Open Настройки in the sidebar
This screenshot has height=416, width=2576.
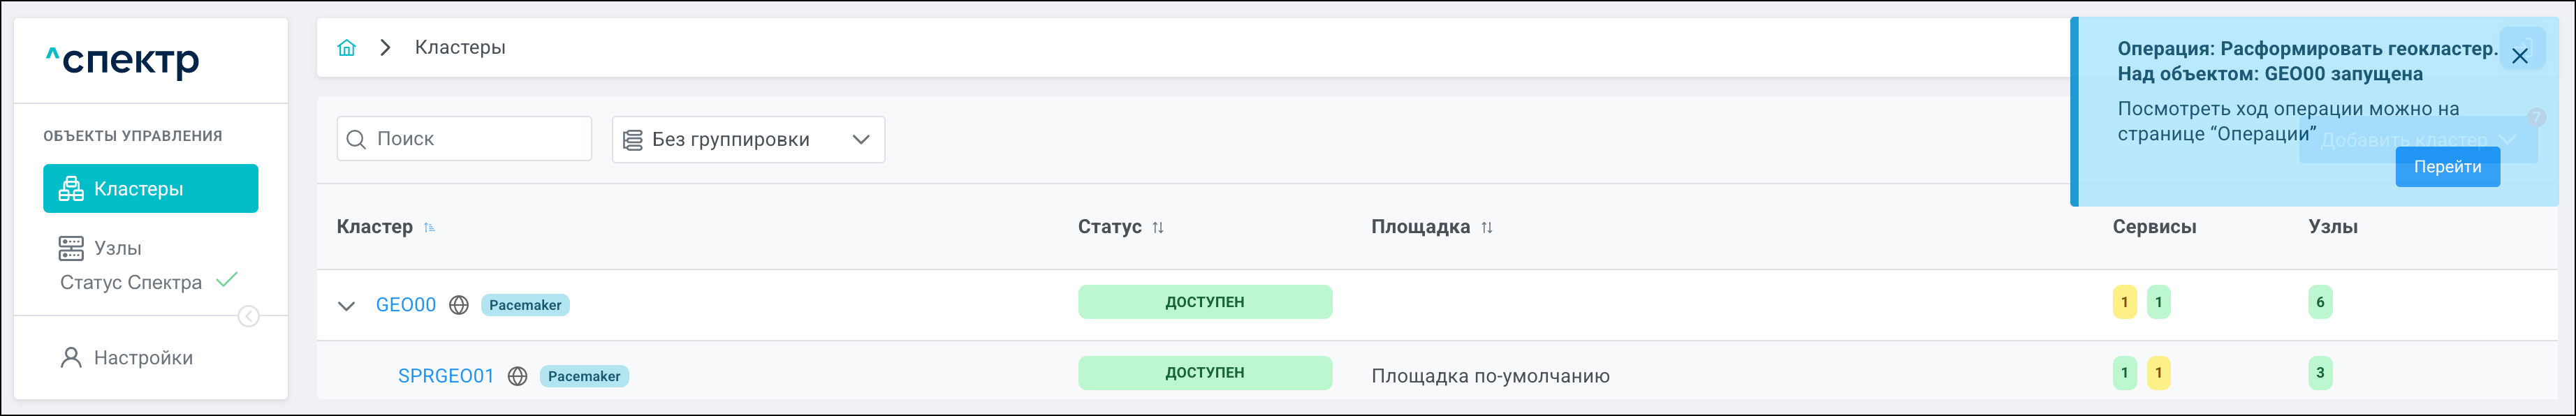point(142,358)
